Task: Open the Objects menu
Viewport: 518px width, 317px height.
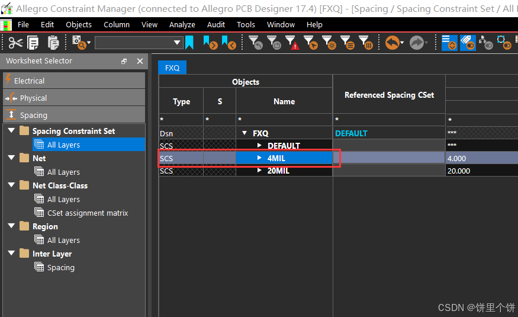Action: (x=79, y=25)
